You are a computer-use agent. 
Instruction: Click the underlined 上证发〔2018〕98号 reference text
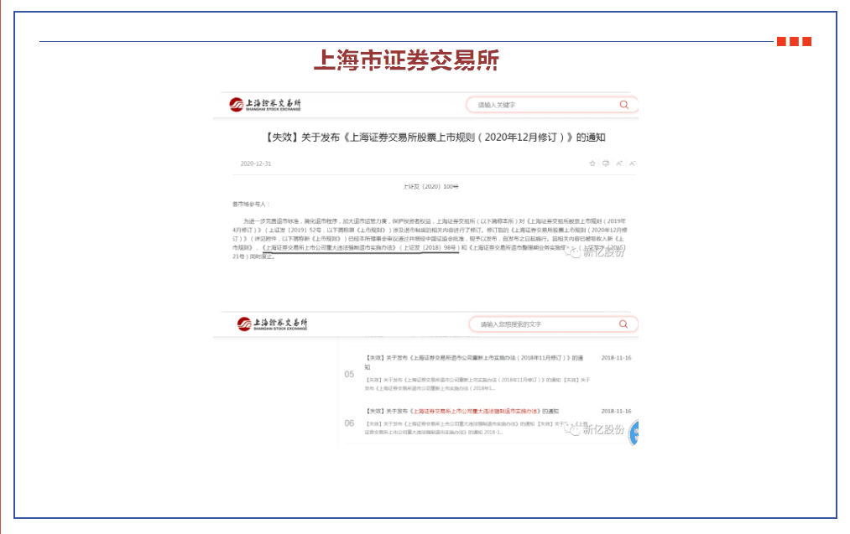[430, 248]
